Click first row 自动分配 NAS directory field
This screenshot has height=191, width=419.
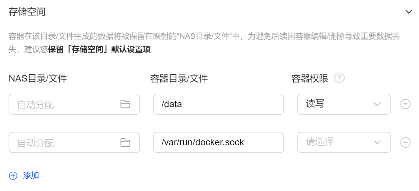(74, 104)
